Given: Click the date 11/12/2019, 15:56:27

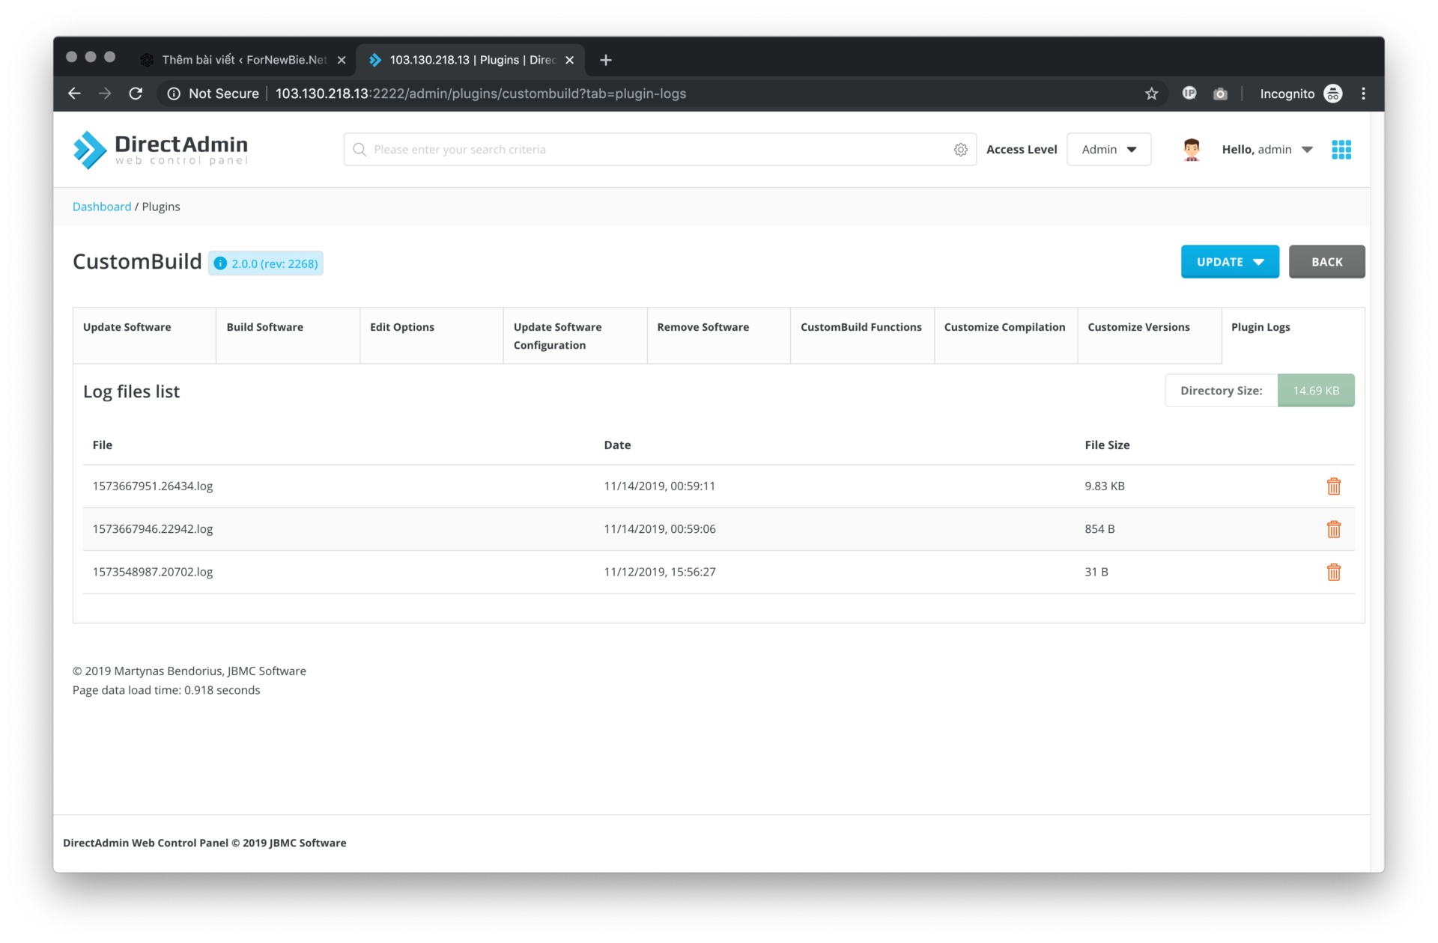Looking at the screenshot, I should (659, 572).
